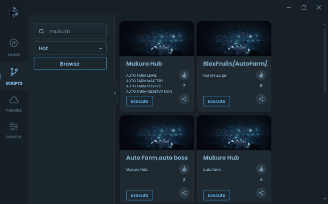Close the application window

coord(319,8)
